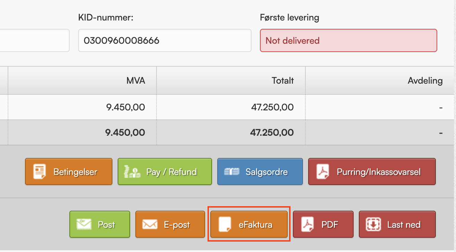
Task: Click the Last ned text label
Action: [x=404, y=225]
